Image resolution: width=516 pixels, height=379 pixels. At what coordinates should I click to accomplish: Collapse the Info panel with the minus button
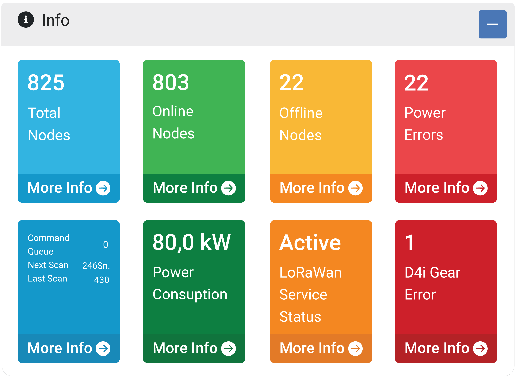point(493,25)
